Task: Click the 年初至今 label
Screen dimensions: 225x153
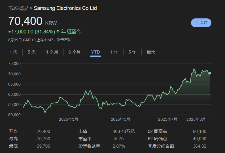Action: pos(71,31)
